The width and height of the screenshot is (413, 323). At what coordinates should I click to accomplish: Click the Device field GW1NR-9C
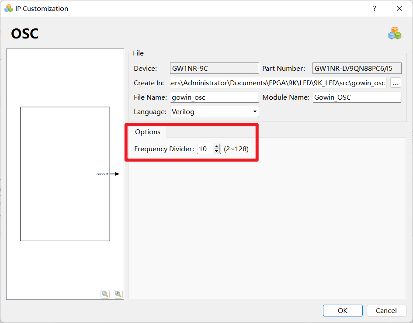(215, 69)
